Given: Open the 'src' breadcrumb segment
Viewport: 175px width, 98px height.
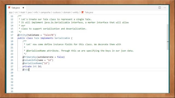Looking at the screenshot, I should 16,12.
